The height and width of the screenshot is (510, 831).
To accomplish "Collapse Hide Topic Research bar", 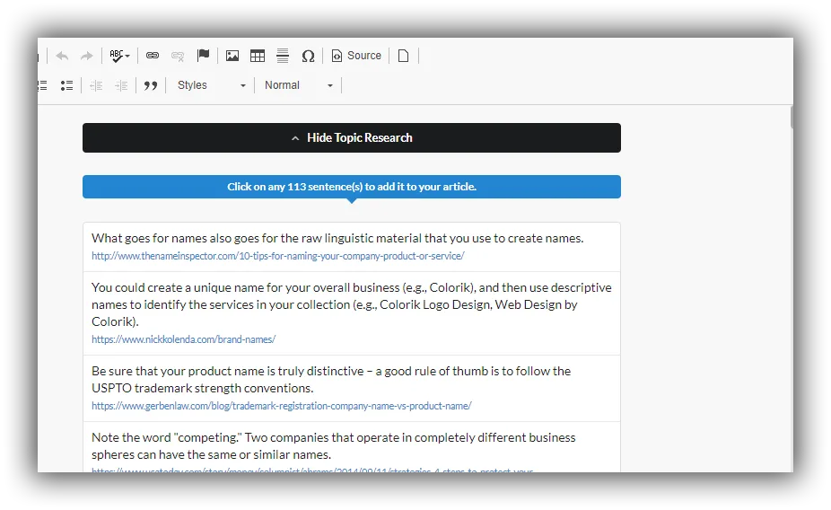I will click(352, 138).
